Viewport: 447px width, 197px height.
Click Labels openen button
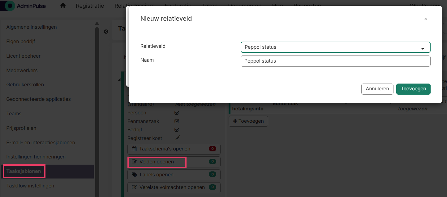pos(174,175)
